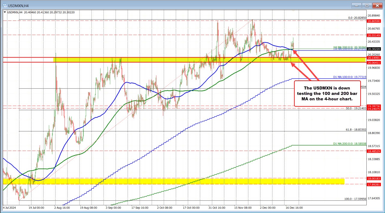Click the Fibonacci label '50.0 - 19.21403'

point(356,108)
